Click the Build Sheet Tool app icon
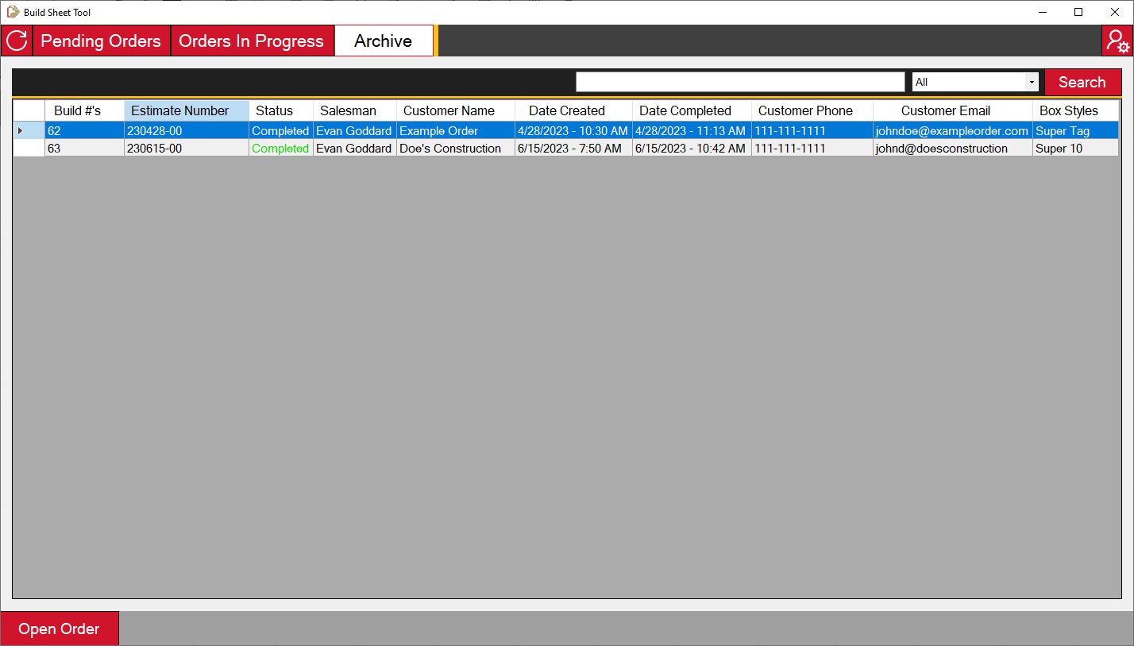This screenshot has height=646, width=1134. pyautogui.click(x=13, y=12)
